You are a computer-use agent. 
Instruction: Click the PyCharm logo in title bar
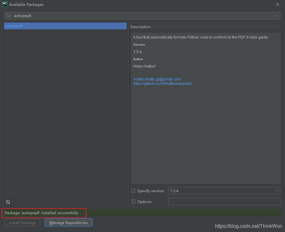pyautogui.click(x=5, y=4)
